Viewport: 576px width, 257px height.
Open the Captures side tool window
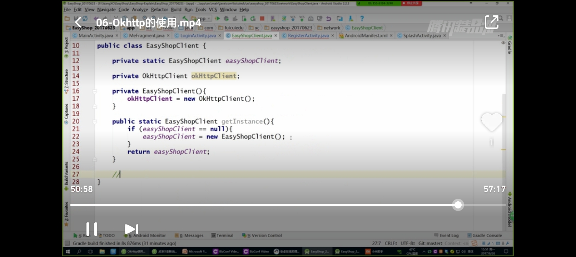click(x=66, y=114)
